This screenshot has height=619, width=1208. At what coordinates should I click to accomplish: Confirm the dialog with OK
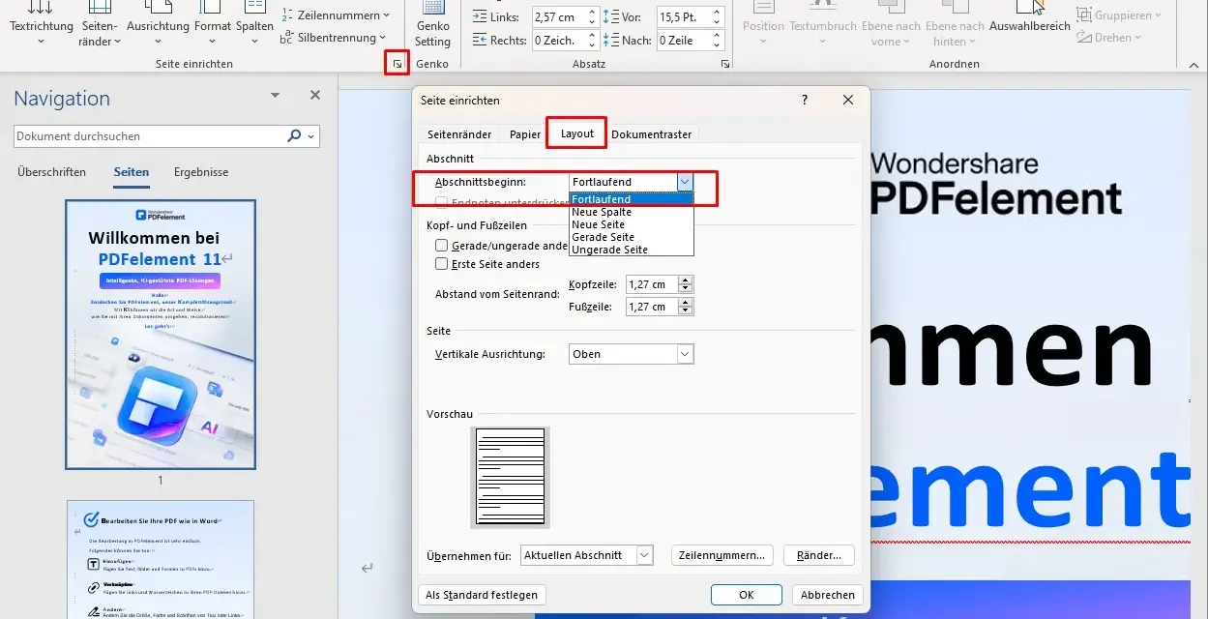click(x=747, y=595)
